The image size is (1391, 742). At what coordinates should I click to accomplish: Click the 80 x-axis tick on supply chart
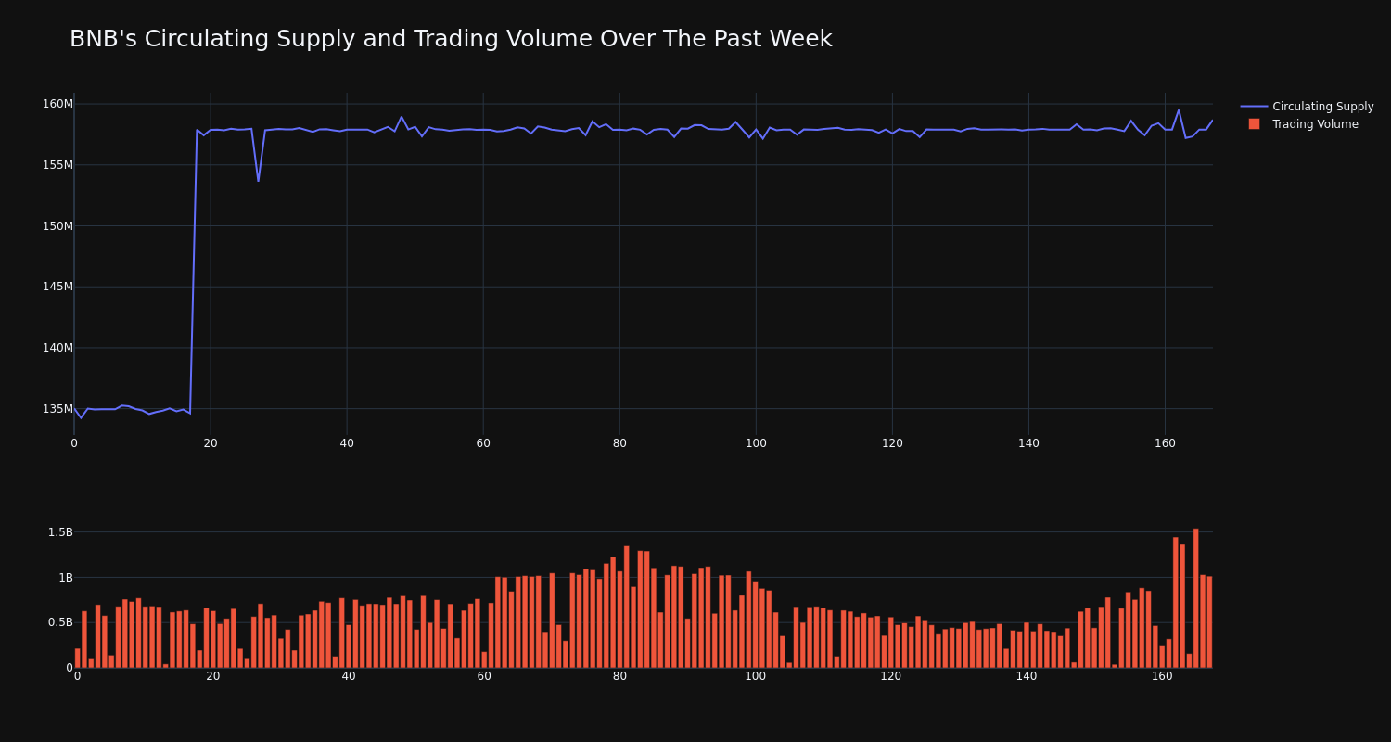click(619, 443)
